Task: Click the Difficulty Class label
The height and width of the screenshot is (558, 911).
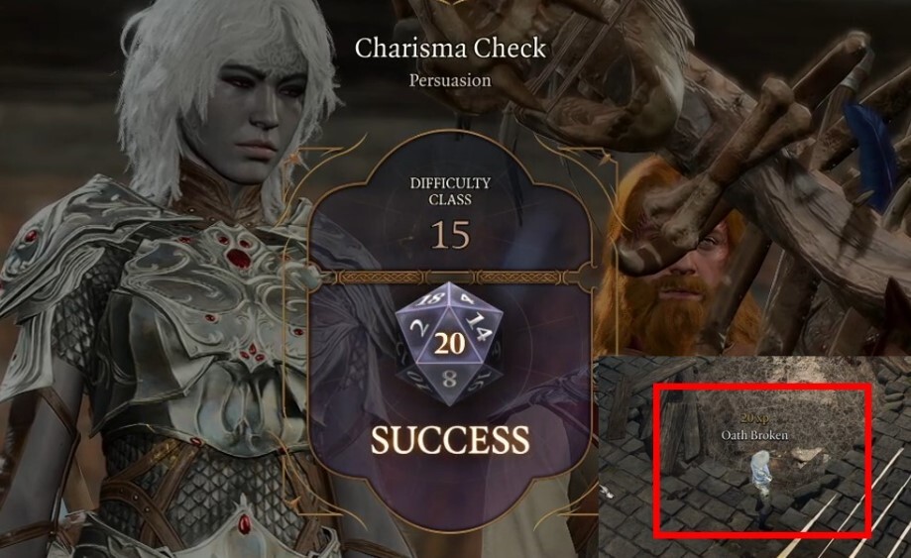Action: click(x=450, y=191)
